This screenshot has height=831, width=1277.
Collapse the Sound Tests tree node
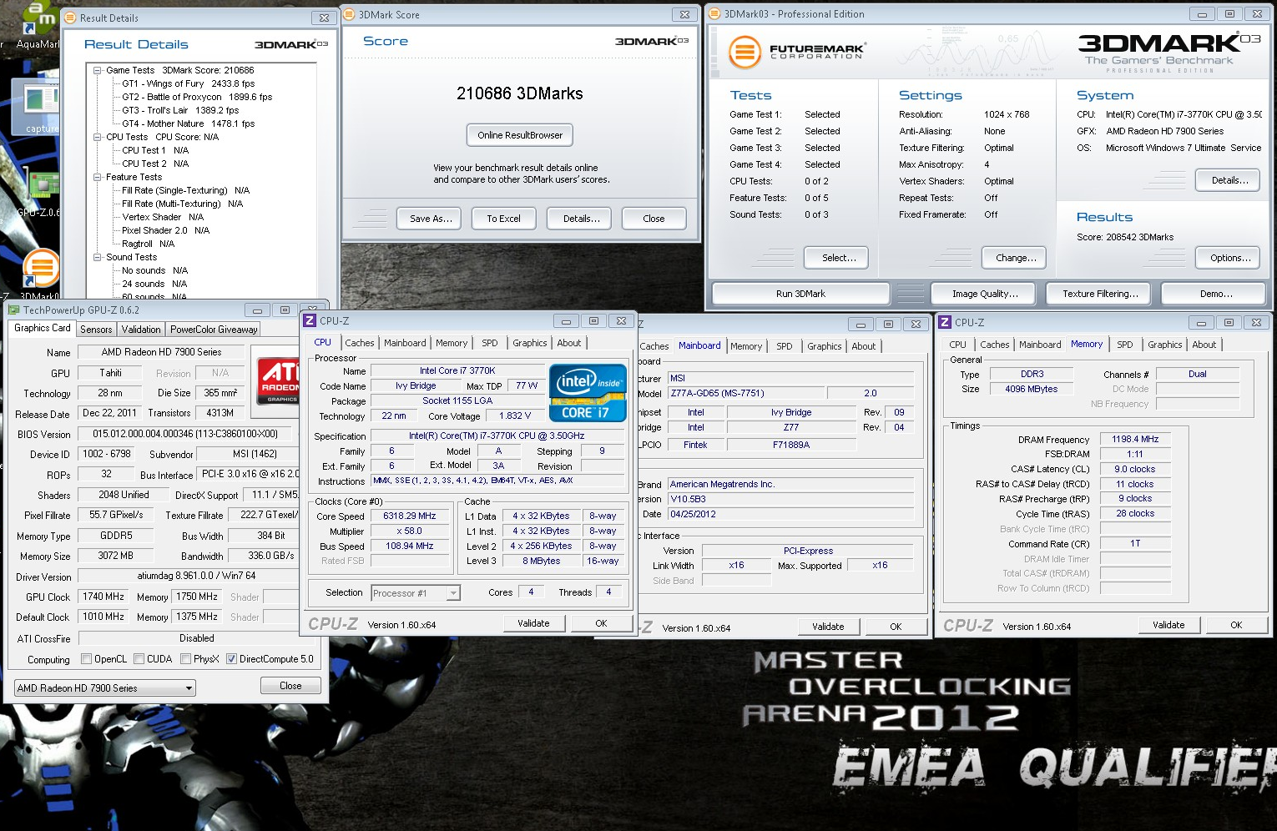tap(98, 258)
